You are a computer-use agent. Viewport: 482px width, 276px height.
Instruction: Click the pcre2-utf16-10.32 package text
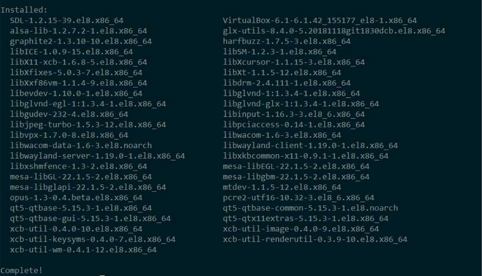coord(298,198)
